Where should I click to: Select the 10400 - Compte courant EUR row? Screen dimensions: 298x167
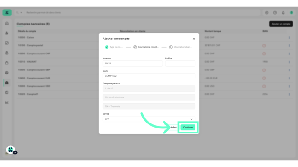[154, 78]
